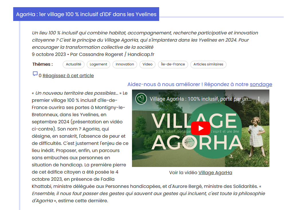Click the comment speech bubble icon

point(35,74)
